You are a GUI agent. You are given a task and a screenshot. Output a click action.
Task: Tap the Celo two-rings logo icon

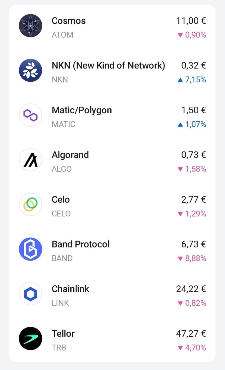pos(30,204)
